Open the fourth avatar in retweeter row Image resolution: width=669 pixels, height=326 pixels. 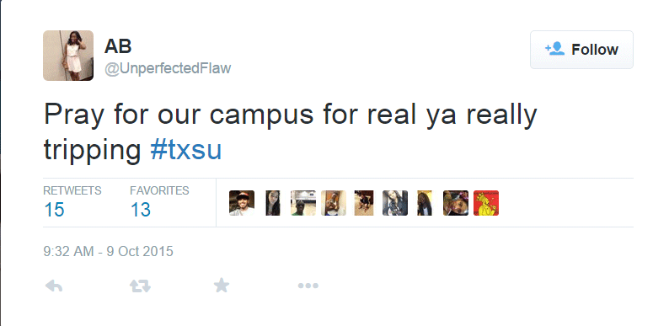[x=334, y=203]
